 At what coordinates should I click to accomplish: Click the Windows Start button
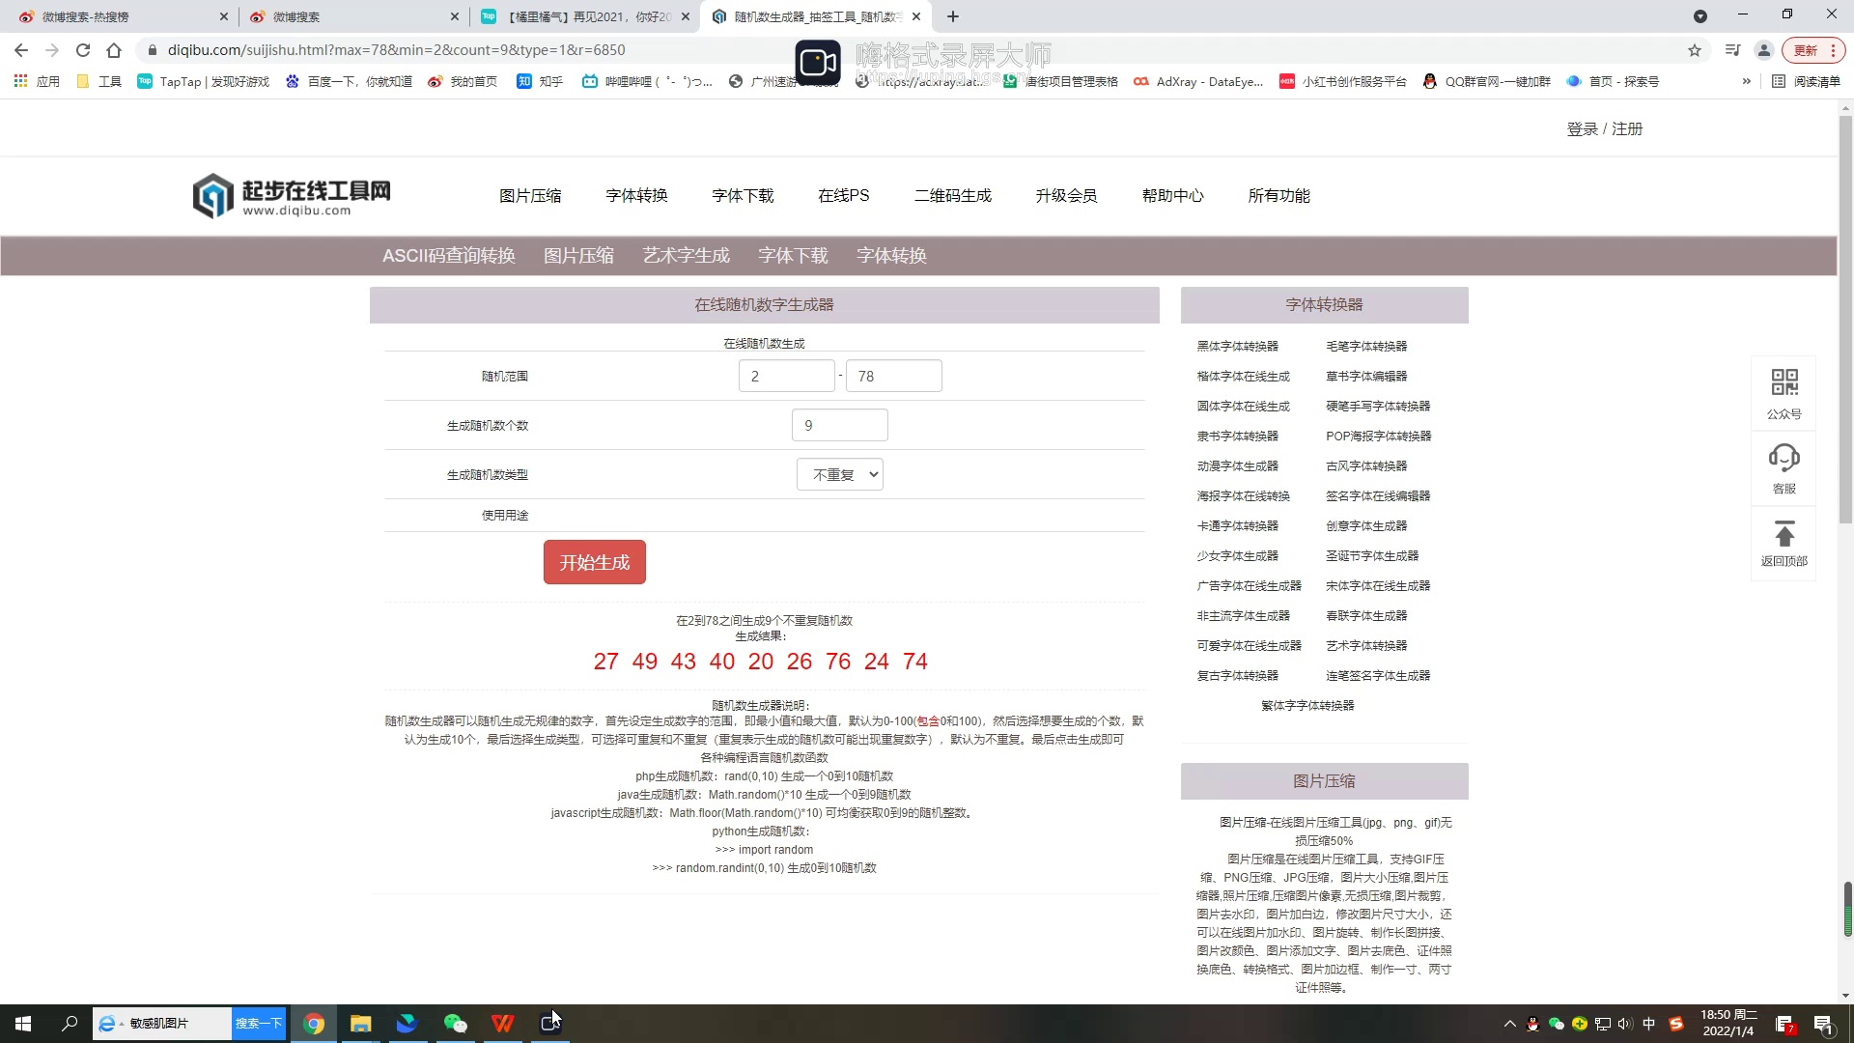click(x=21, y=1023)
